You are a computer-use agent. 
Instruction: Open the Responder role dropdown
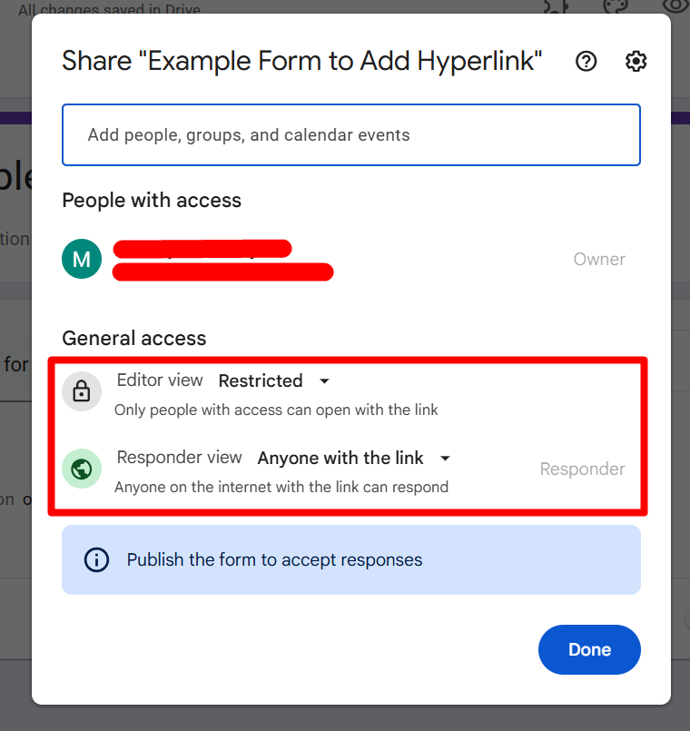pyautogui.click(x=582, y=469)
